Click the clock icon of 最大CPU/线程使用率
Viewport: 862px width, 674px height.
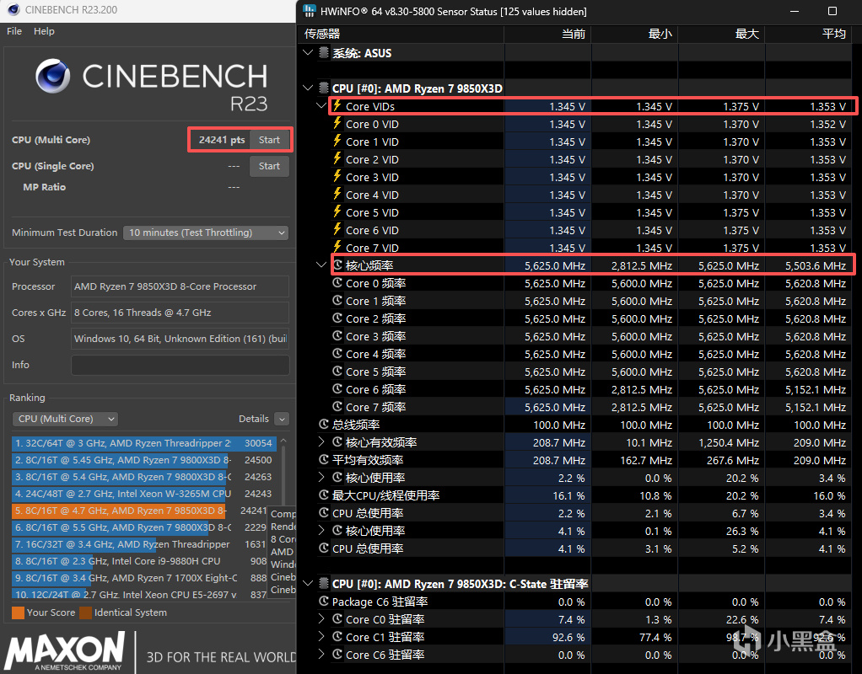tap(325, 495)
